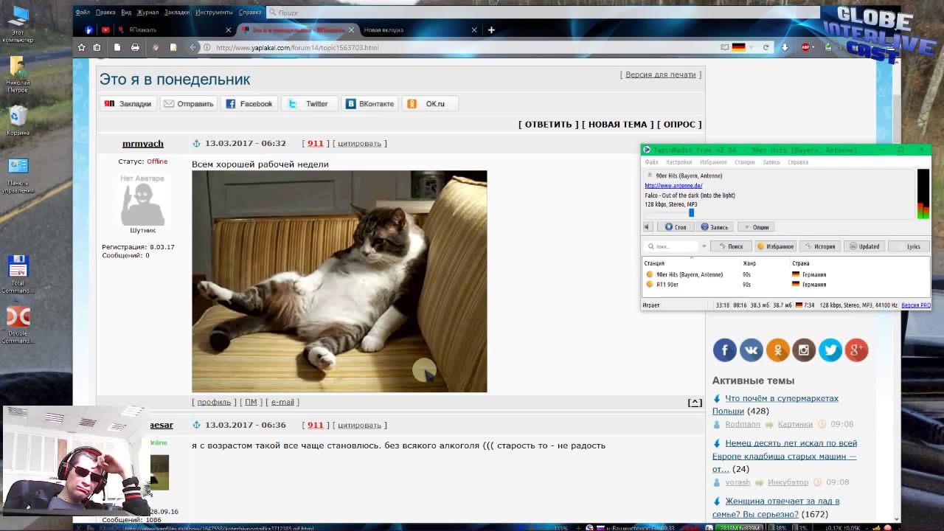This screenshot has height=531, width=944.
Task: Open the Версия для печати link
Action: [x=660, y=74]
